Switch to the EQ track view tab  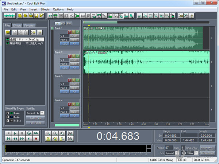pyautogui.click(x=63, y=24)
